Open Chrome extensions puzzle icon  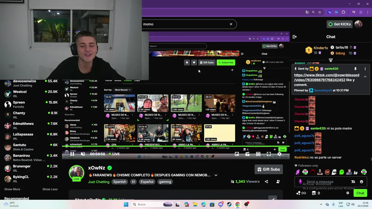tap(344, 12)
